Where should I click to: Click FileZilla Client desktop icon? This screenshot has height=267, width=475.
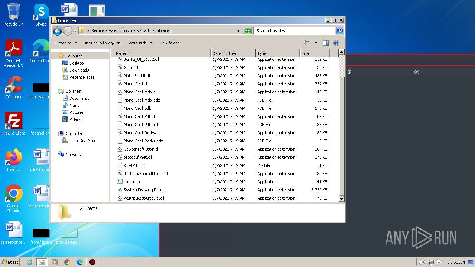coord(13,124)
